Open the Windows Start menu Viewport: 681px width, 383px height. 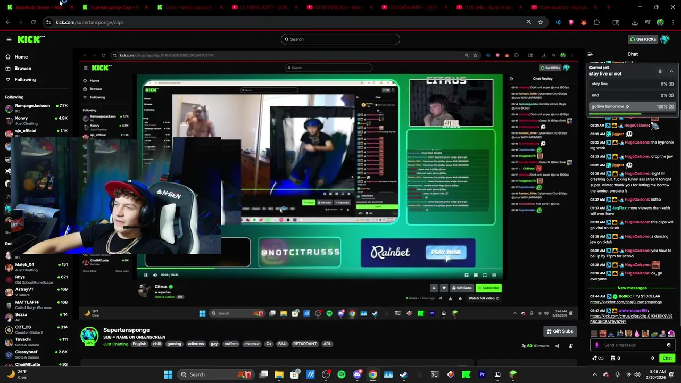168,374
